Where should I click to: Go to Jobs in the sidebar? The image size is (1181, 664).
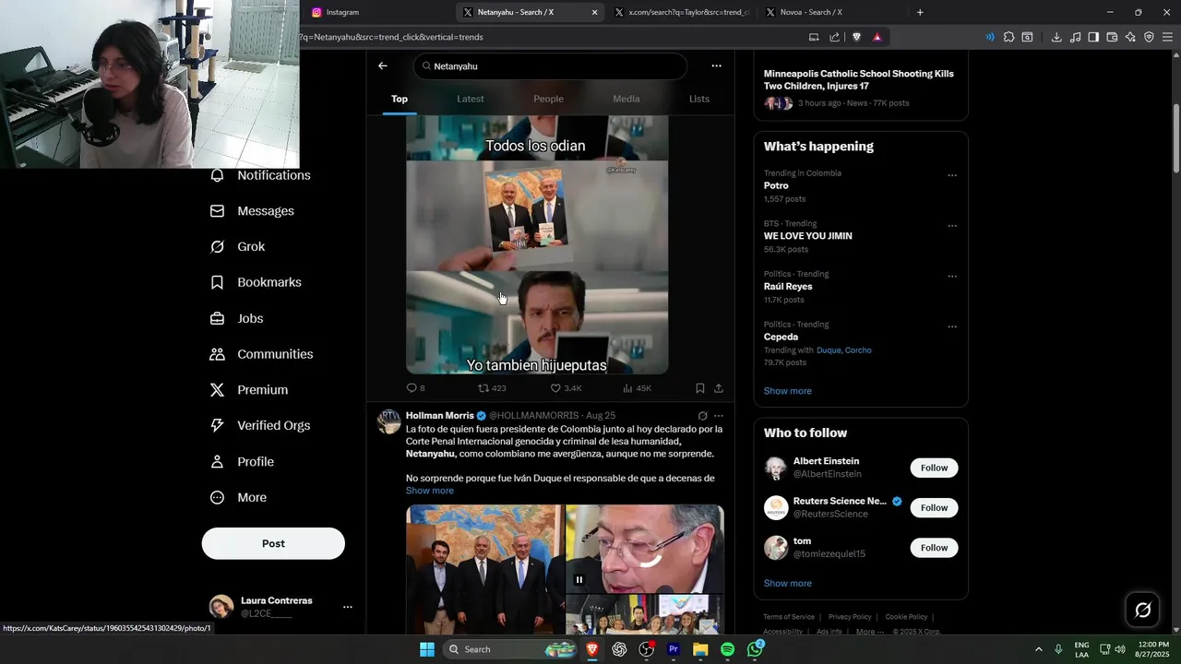[236, 318]
